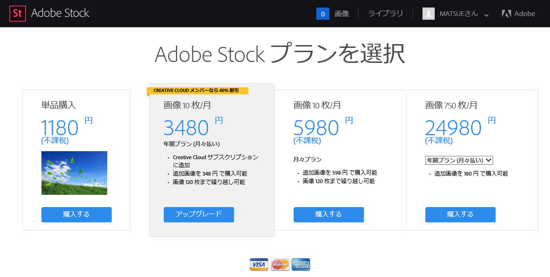
Task: Click the American Express card icon
Action: pyautogui.click(x=301, y=264)
